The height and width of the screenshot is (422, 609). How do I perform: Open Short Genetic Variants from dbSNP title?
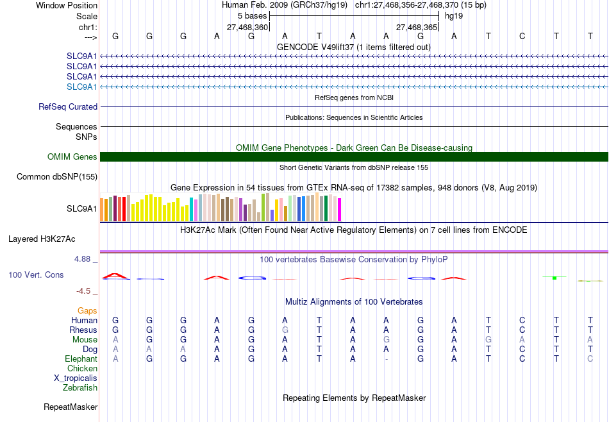pyautogui.click(x=354, y=167)
